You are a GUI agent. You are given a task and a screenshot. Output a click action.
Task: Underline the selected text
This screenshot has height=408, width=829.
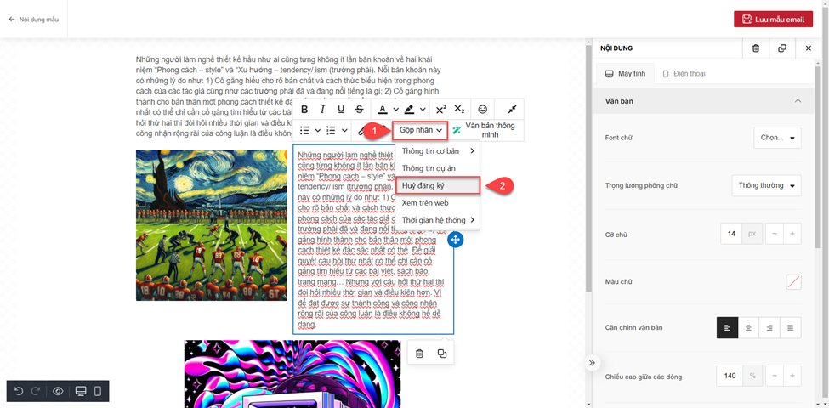[x=341, y=110]
